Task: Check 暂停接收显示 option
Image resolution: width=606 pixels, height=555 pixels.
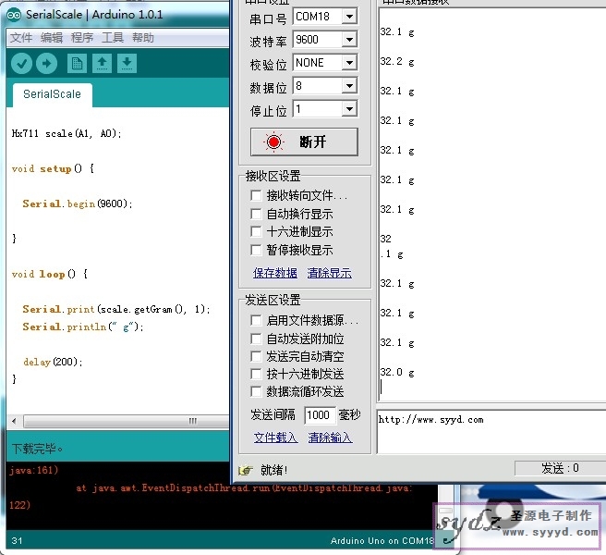Action: click(x=256, y=250)
